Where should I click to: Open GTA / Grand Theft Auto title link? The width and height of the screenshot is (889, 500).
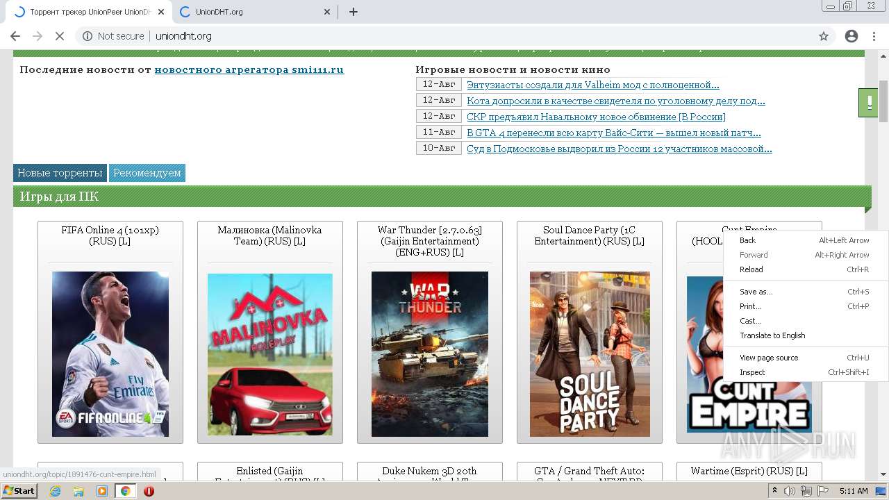(589, 473)
